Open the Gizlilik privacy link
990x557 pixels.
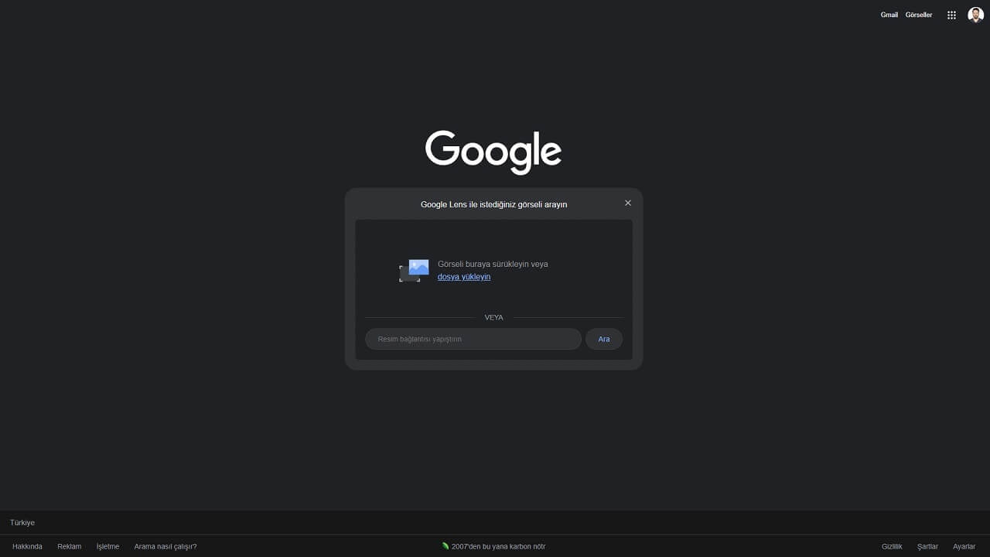[x=892, y=546]
